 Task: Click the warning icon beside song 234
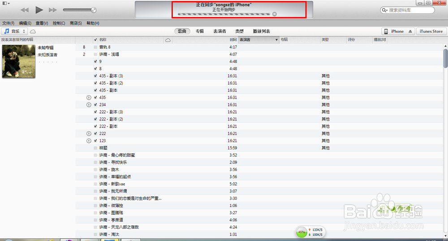click(x=89, y=105)
